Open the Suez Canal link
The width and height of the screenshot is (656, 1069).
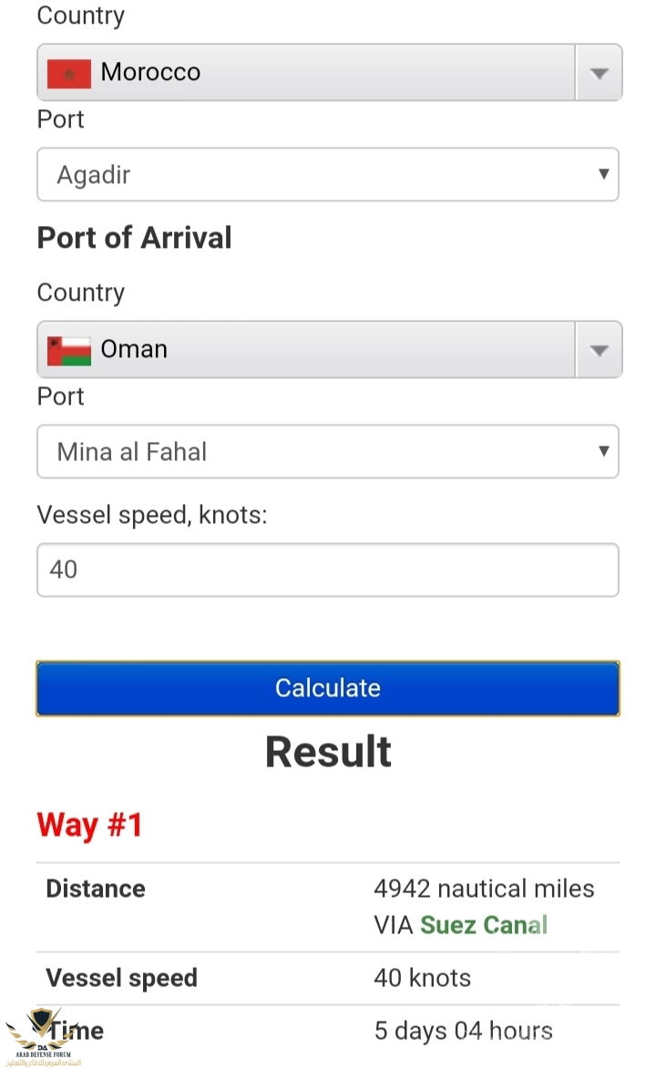[x=484, y=924]
